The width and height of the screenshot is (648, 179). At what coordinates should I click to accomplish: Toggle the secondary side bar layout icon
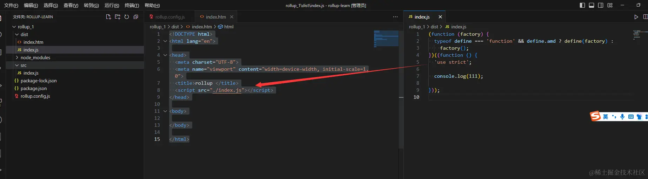(601, 5)
